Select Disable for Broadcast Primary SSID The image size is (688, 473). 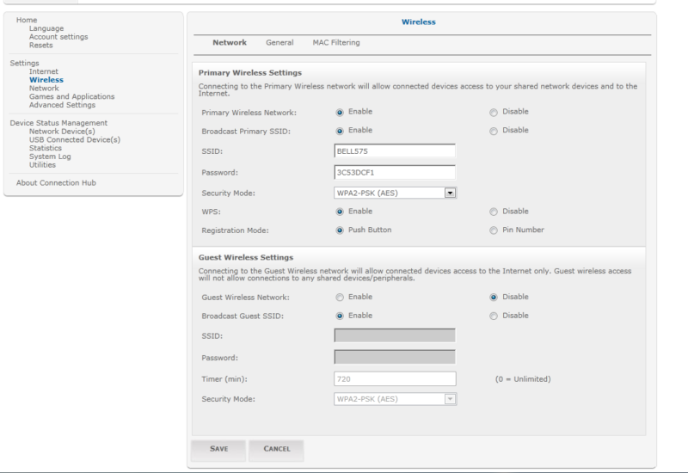click(494, 131)
